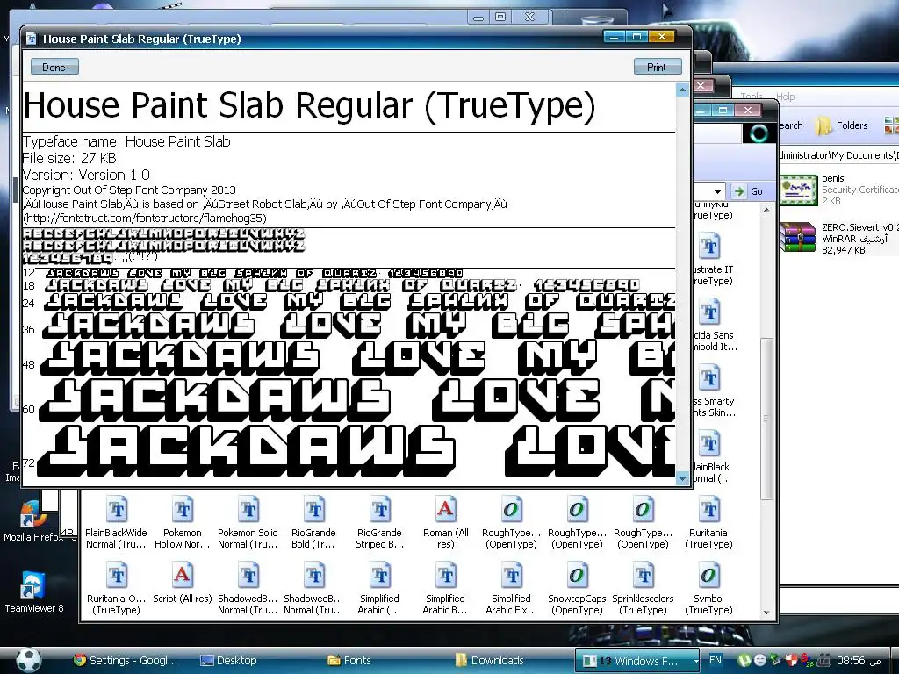Click the Print button in font viewer

657,67
